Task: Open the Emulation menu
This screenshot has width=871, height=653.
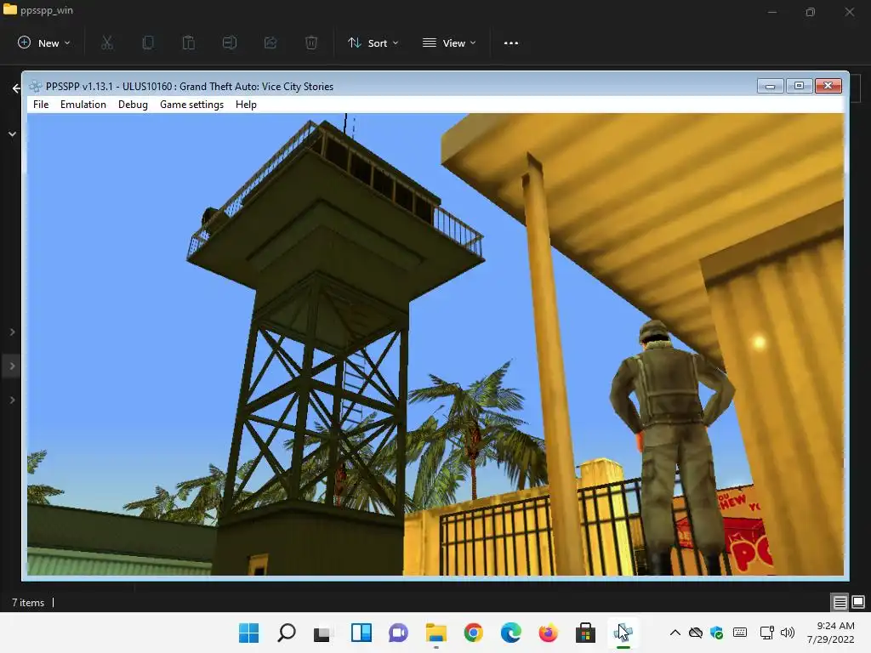Action: click(x=83, y=105)
